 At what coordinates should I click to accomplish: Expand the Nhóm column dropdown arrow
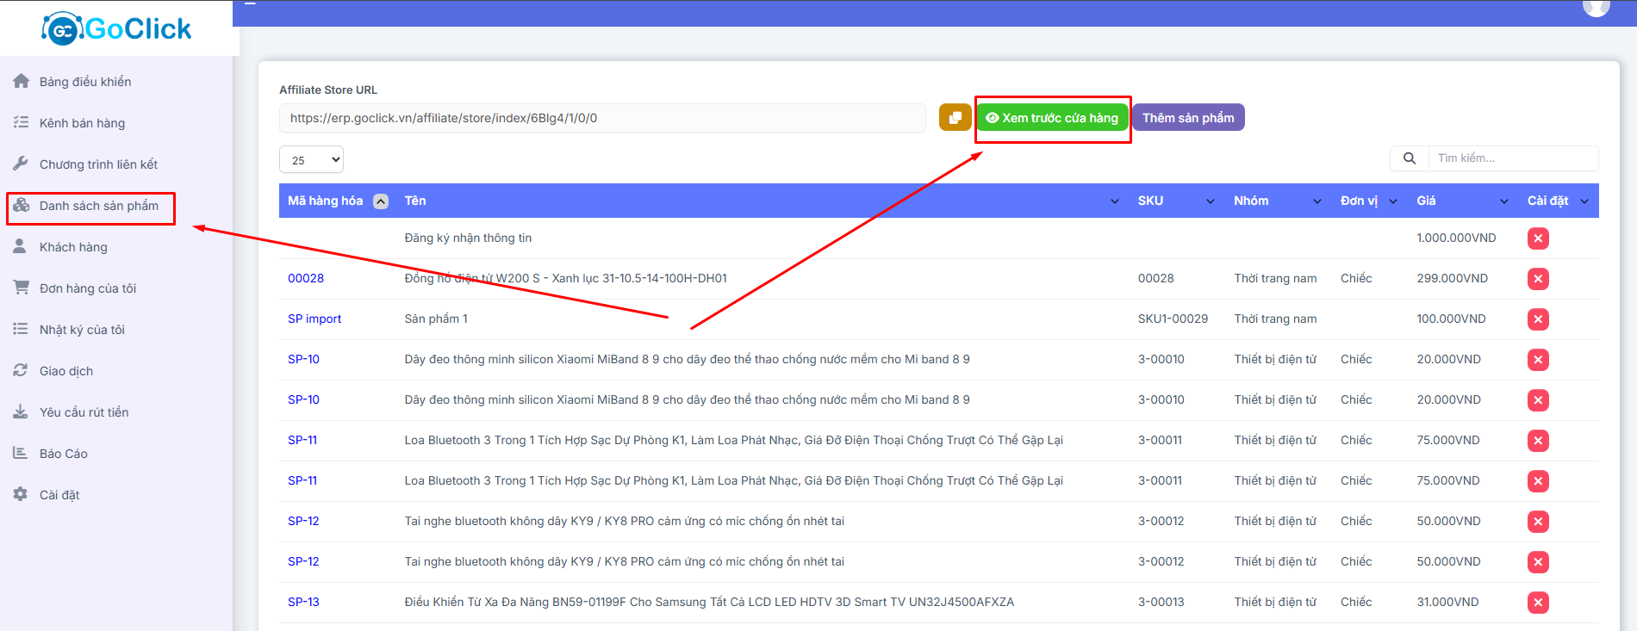(x=1316, y=201)
